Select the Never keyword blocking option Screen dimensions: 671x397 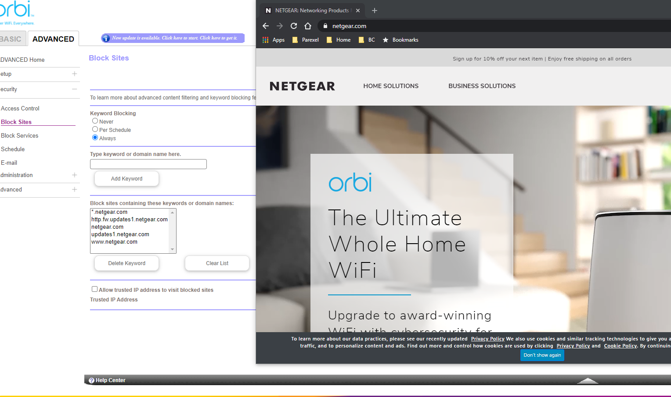95,121
